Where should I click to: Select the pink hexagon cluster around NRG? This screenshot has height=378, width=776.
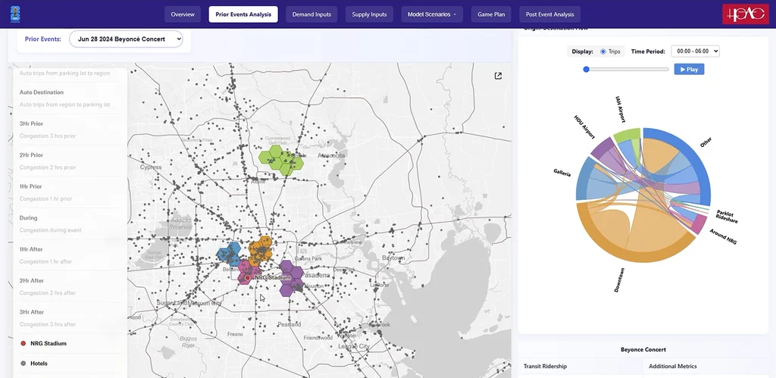[x=248, y=273]
